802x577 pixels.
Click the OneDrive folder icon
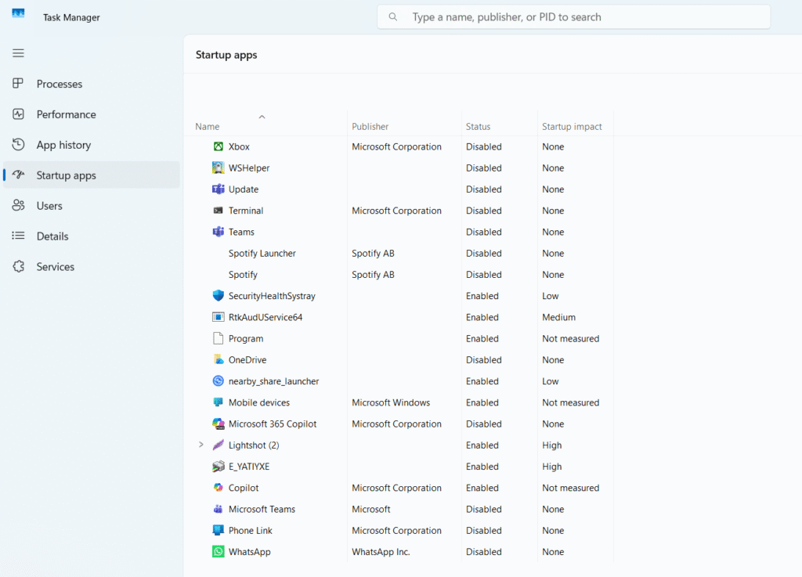pyautogui.click(x=219, y=359)
